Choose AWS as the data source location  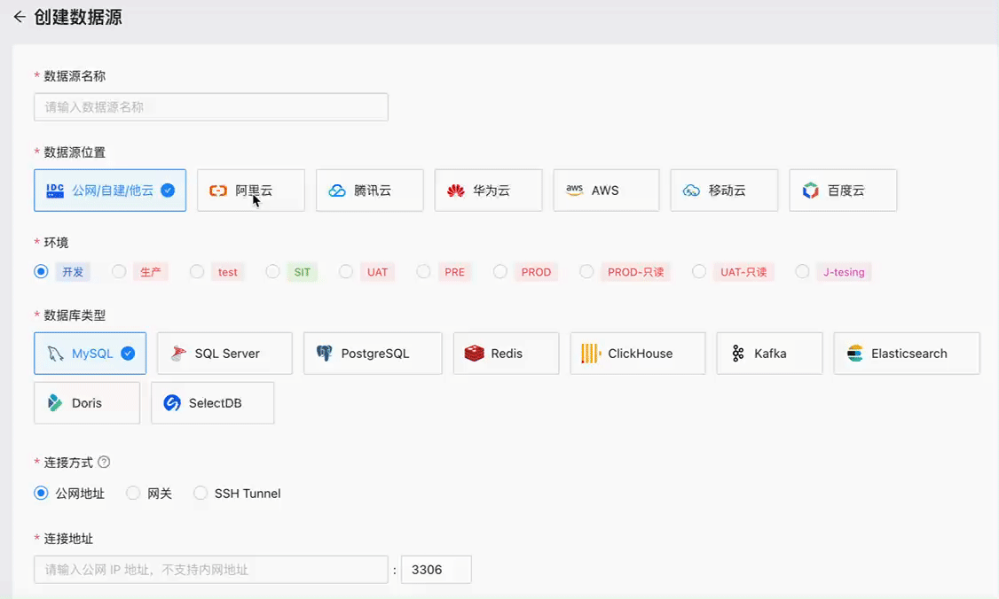607,191
